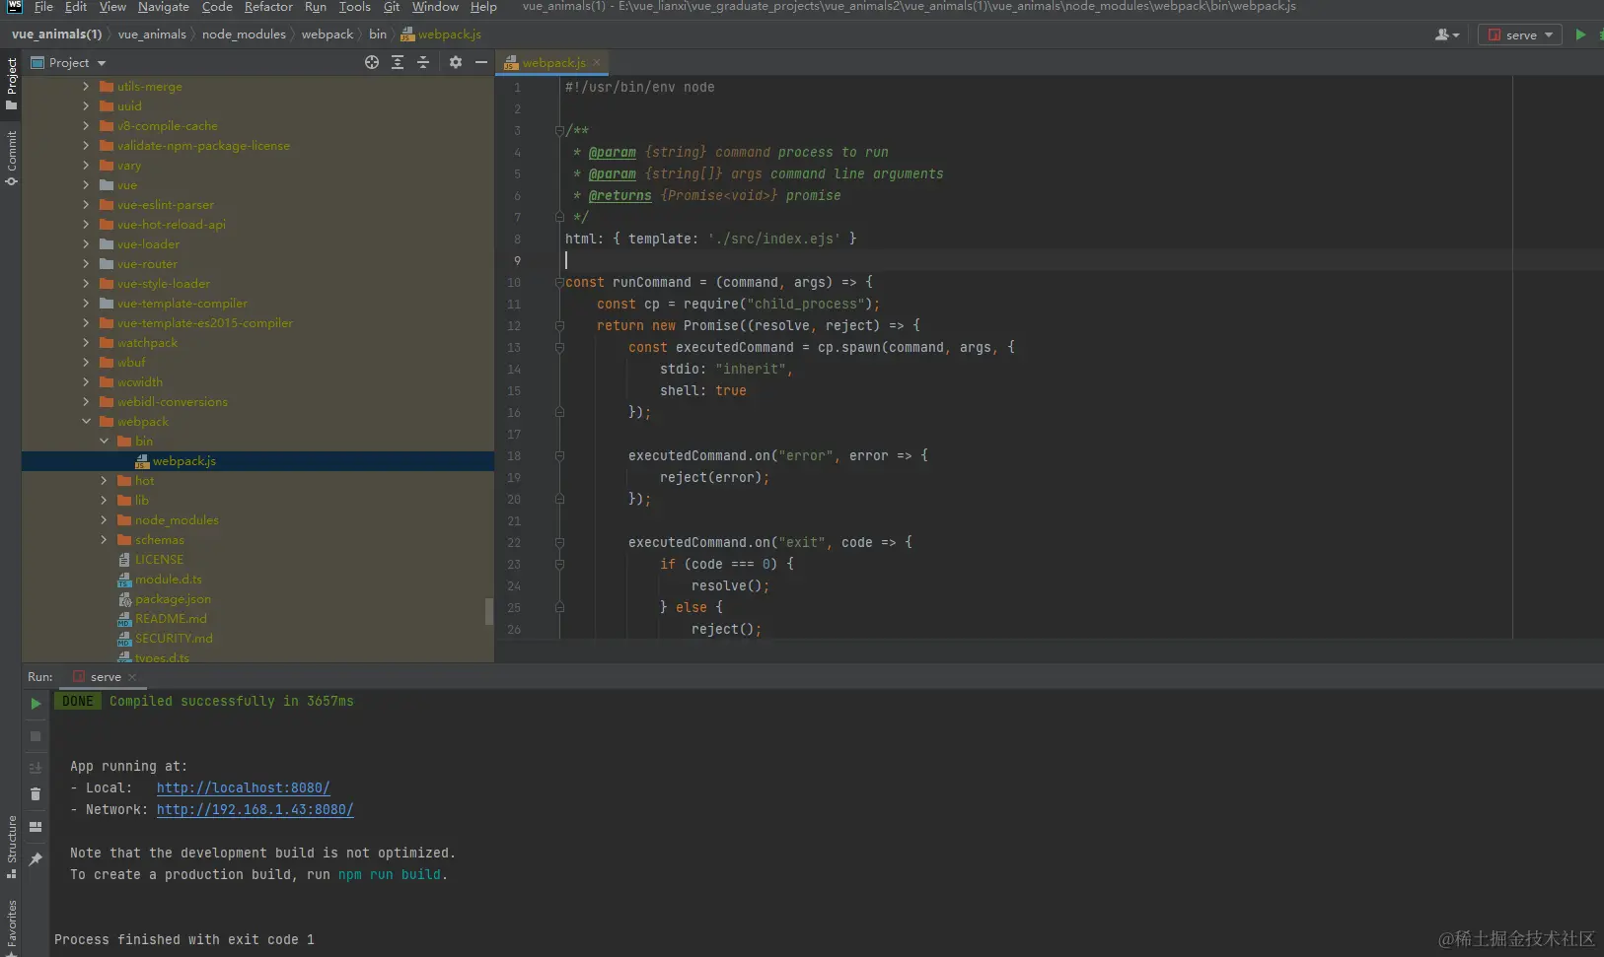The image size is (1604, 957).
Task: Hide the Project panel with minimize icon
Action: [481, 62]
